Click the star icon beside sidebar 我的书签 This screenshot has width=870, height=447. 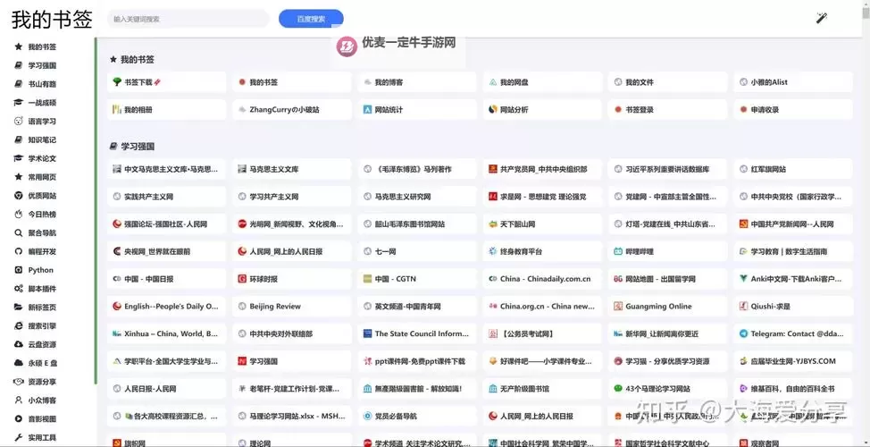[x=18, y=46]
